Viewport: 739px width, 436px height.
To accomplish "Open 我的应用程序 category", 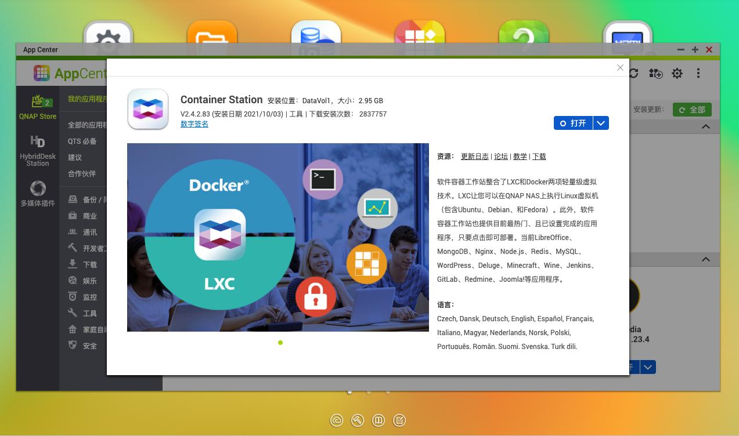I will [x=87, y=99].
